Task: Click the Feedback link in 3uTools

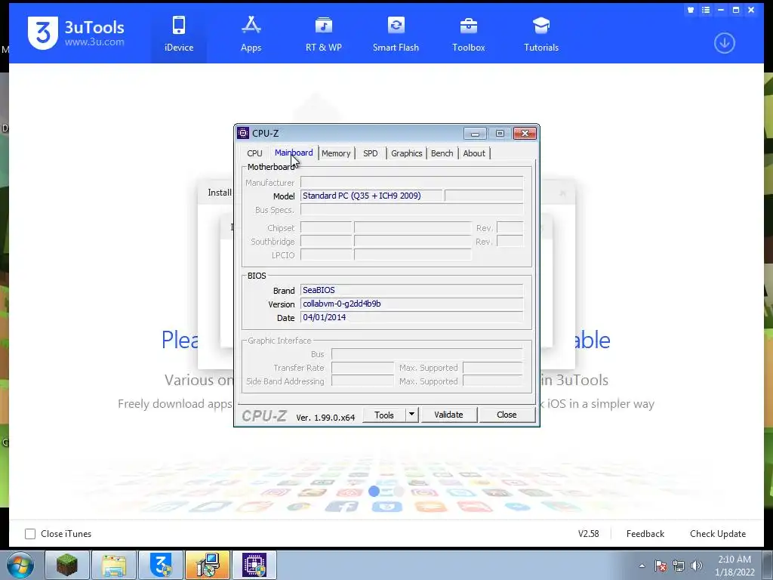Action: (x=645, y=534)
